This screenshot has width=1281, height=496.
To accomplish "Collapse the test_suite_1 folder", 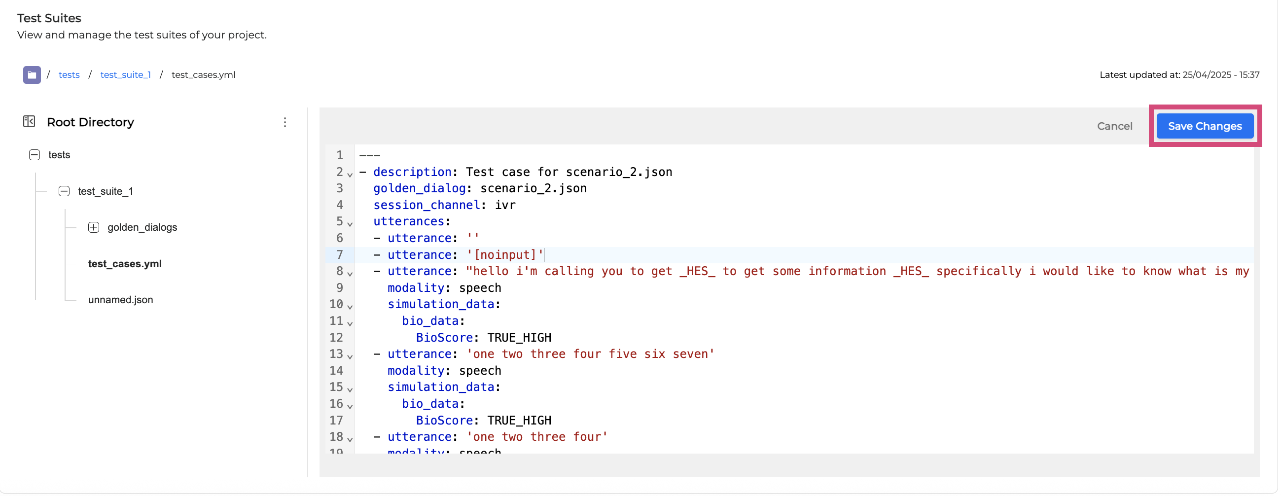I will (64, 191).
